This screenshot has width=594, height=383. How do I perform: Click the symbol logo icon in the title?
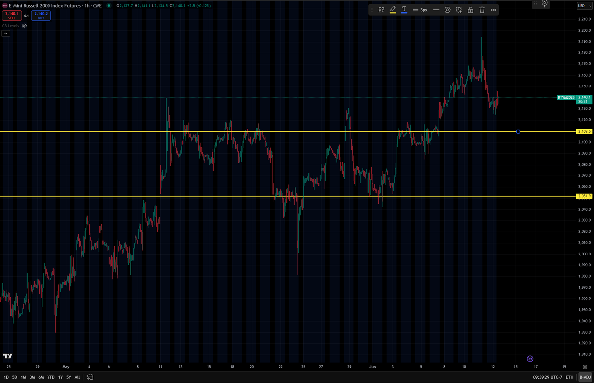[5, 6]
